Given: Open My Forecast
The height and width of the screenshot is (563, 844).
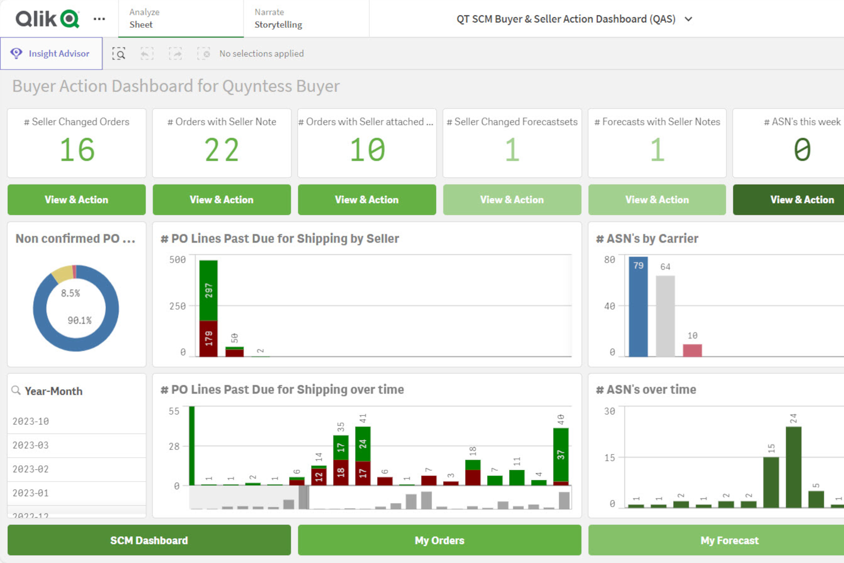Looking at the screenshot, I should click(729, 540).
